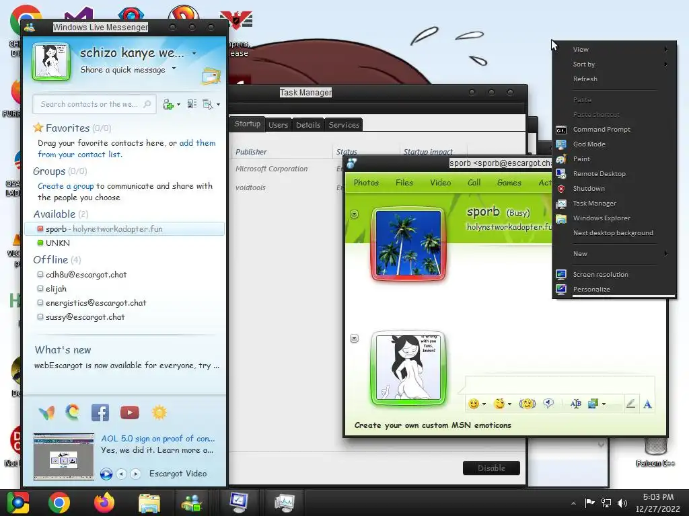Image resolution: width=689 pixels, height=516 pixels.
Task: Open the Show menu dropdown arrow
Action: pyautogui.click(x=219, y=104)
